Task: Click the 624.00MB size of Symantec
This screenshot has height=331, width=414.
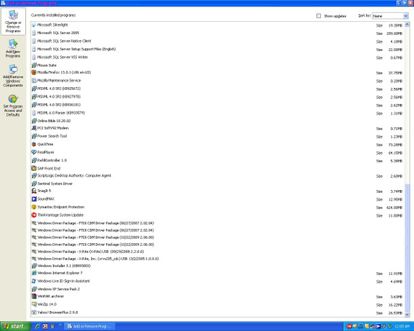Action: click(394, 208)
